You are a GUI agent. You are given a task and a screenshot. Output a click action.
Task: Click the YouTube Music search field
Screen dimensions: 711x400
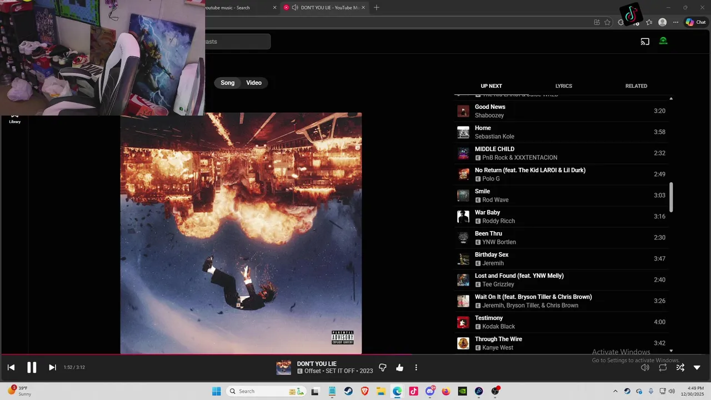[x=238, y=42]
